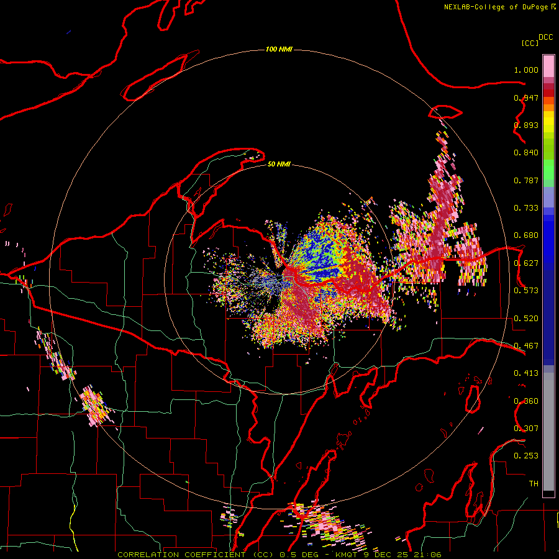This screenshot has width=559, height=559.
Task: Click the 50 NMI range ring label
Action: (x=279, y=164)
